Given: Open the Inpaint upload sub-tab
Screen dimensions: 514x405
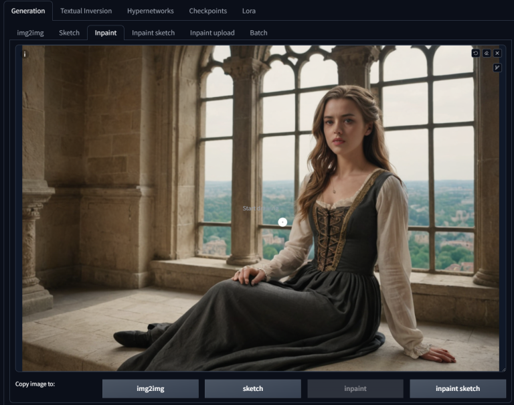Looking at the screenshot, I should pyautogui.click(x=212, y=33).
